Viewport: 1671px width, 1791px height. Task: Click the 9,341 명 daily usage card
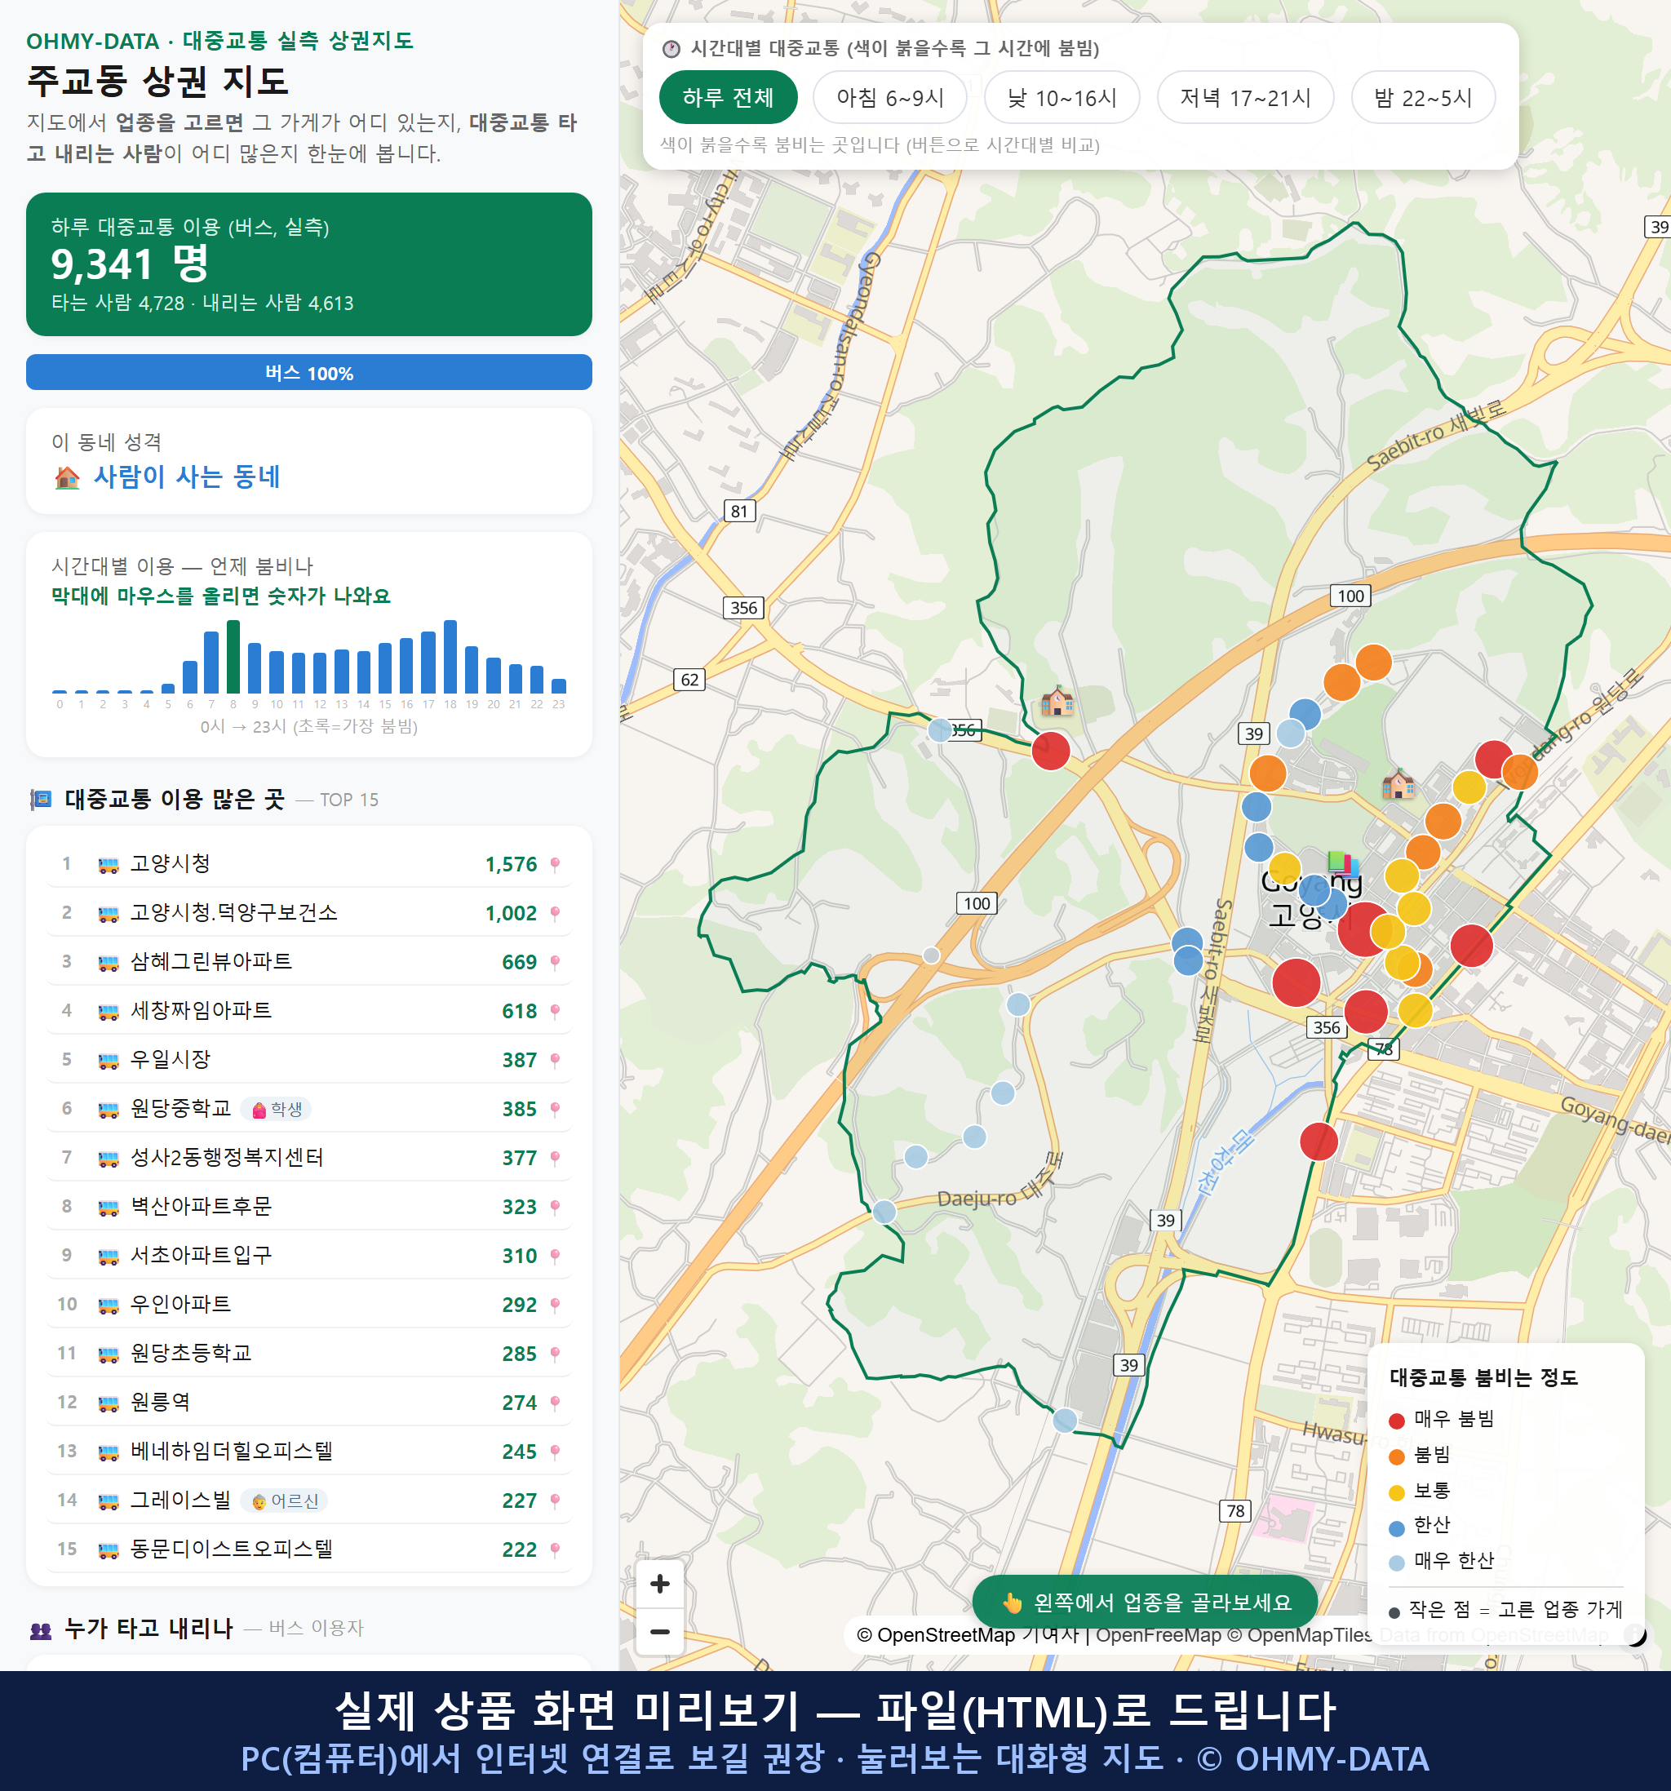(308, 264)
